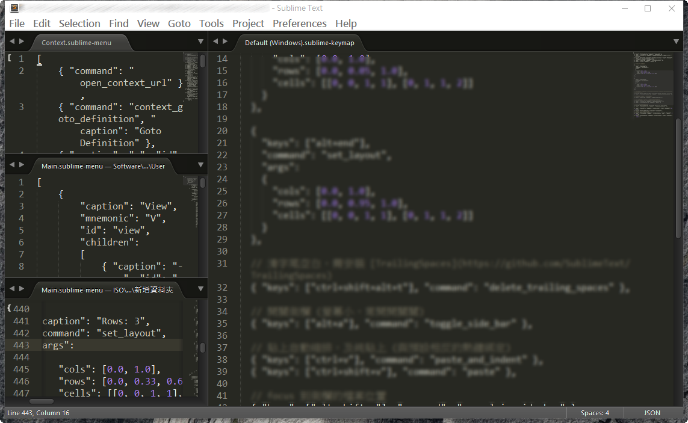
Task: Click line number 20 in keymap gutter
Action: (x=222, y=131)
